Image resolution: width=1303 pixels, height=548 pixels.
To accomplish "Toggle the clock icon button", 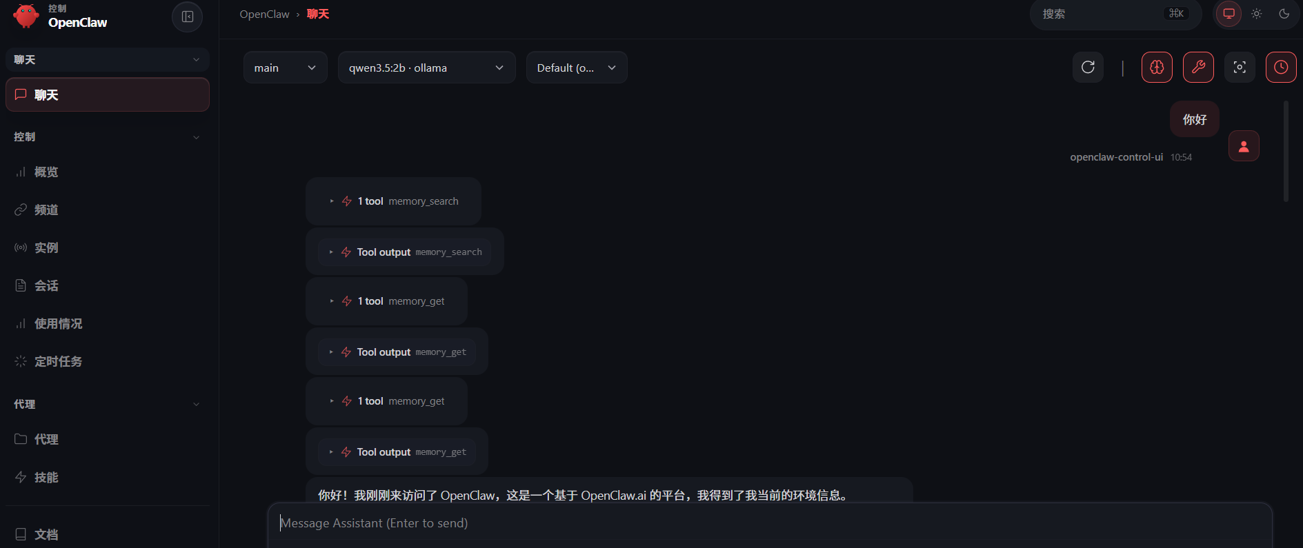I will [1281, 67].
